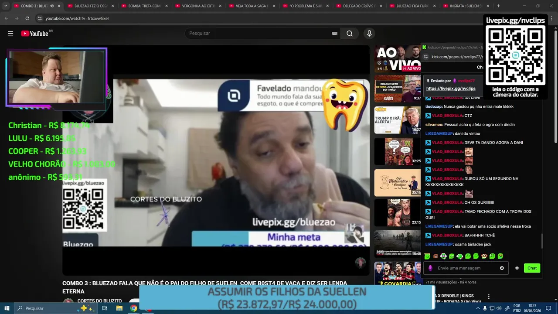Open the AO VIVO live video thumbnail
Image resolution: width=558 pixels, height=314 pixels.
pyautogui.click(x=398, y=58)
